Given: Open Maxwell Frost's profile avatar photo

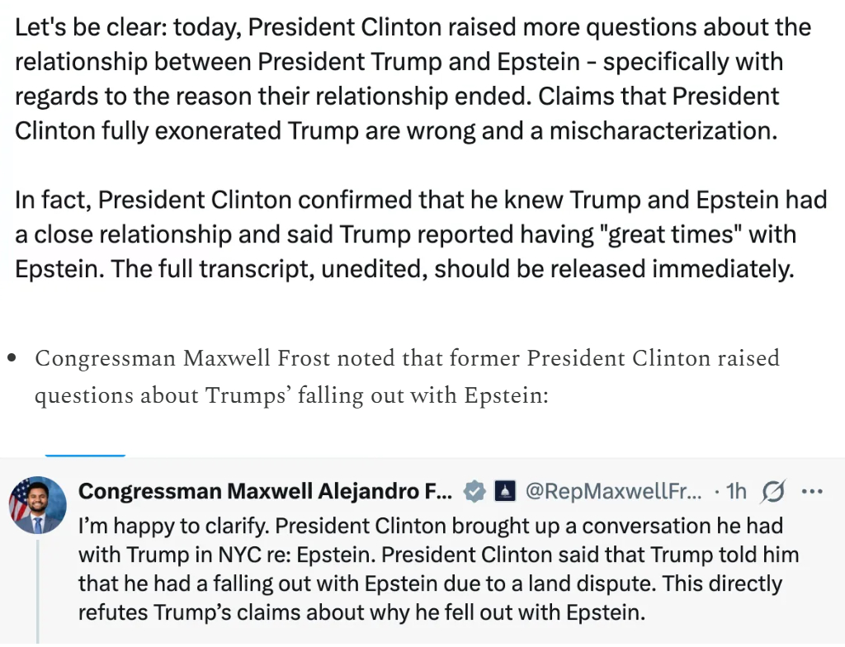Looking at the screenshot, I should (x=37, y=504).
